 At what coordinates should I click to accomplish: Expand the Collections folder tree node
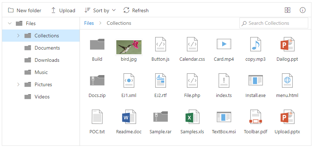[x=18, y=36]
